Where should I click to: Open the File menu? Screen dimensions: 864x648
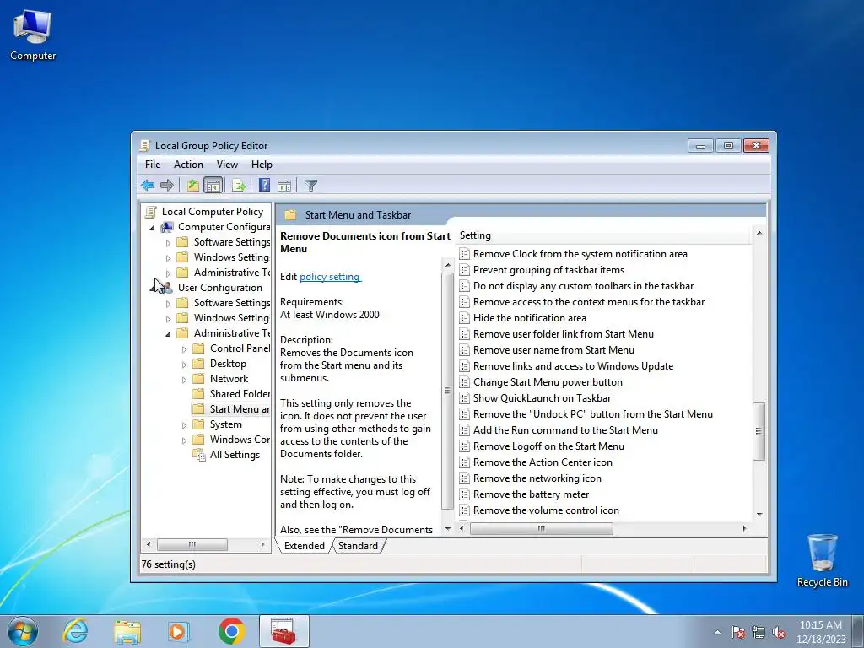[x=153, y=165]
